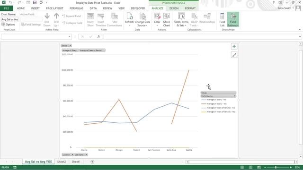303x170 pixels.
Task: Click the Average of Salary value field button
Action: pyautogui.click(x=71, y=51)
